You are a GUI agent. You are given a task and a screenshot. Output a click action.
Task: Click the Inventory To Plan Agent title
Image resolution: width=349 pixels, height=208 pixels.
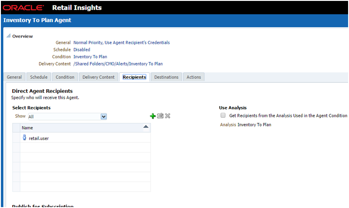(x=37, y=20)
